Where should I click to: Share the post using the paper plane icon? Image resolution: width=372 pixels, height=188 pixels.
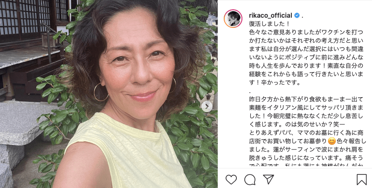coord(269,180)
